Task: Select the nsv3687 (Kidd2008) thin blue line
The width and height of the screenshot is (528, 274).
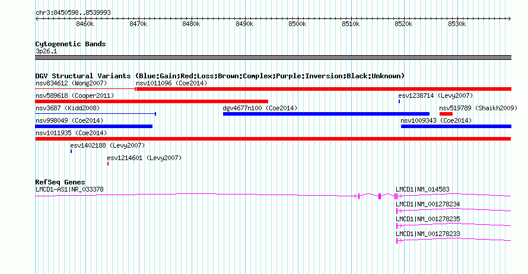Action: (96, 114)
